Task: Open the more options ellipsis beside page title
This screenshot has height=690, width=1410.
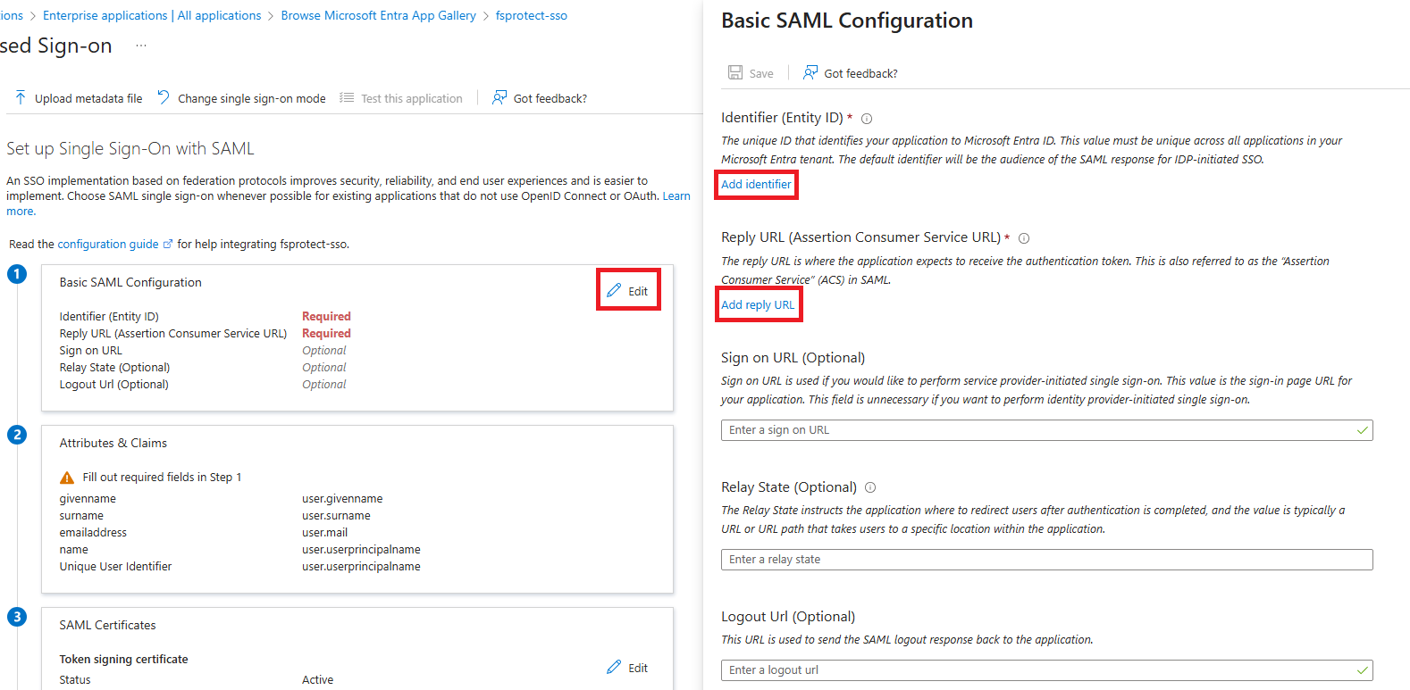Action: click(x=141, y=46)
